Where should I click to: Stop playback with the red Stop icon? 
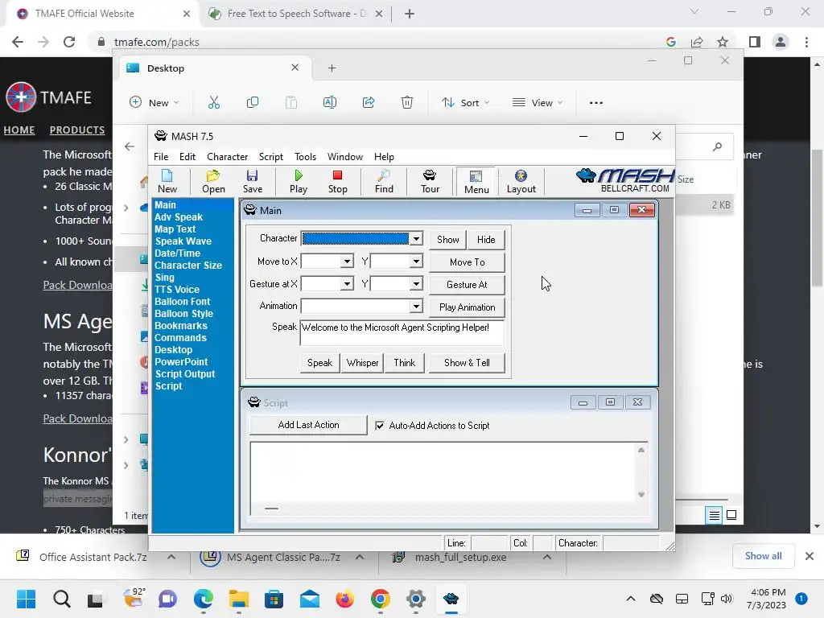pyautogui.click(x=337, y=181)
